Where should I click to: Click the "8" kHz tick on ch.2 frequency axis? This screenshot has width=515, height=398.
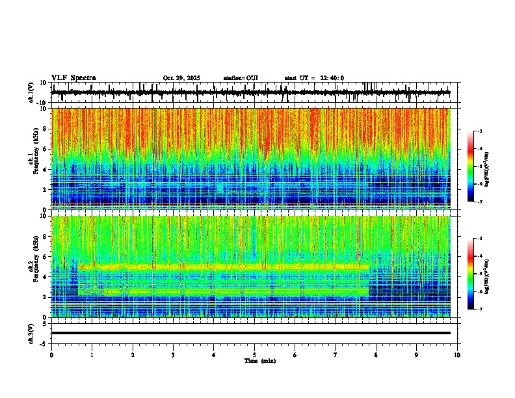click(x=46, y=237)
